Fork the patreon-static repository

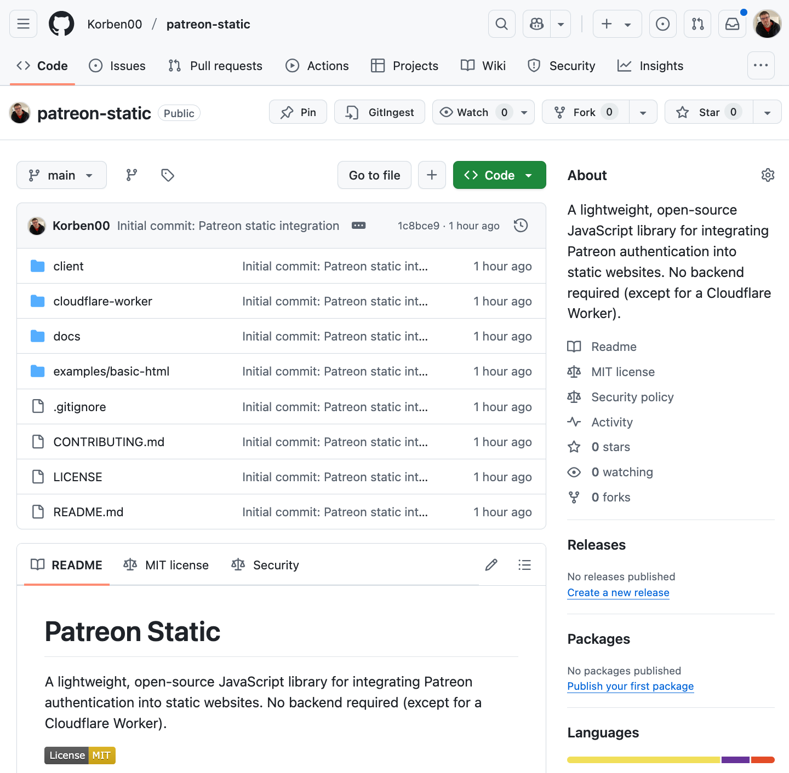585,112
